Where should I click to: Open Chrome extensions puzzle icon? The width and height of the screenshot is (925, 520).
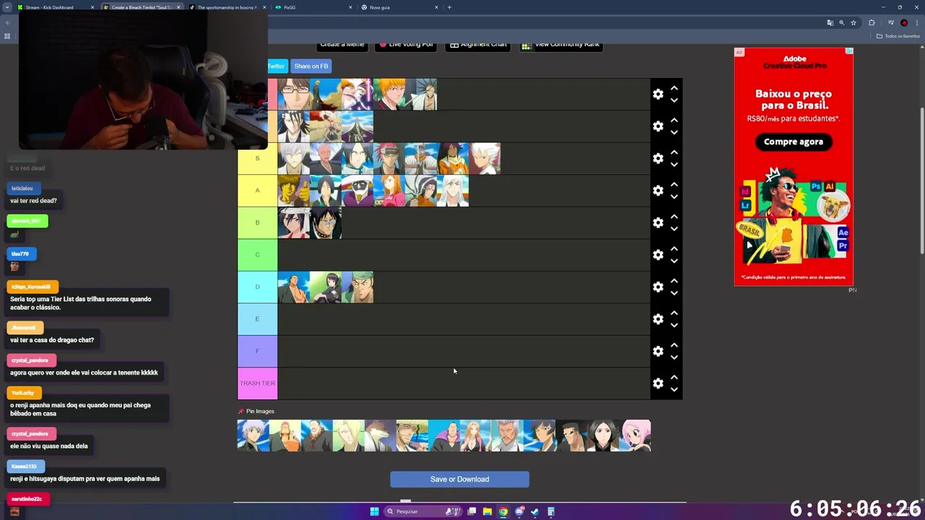click(872, 22)
